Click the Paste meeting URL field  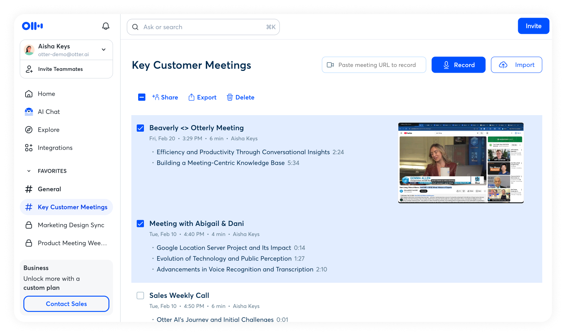(x=376, y=65)
